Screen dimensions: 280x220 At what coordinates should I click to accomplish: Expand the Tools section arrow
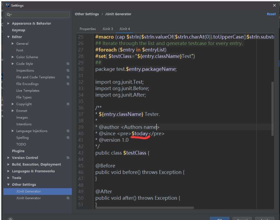click(8, 178)
